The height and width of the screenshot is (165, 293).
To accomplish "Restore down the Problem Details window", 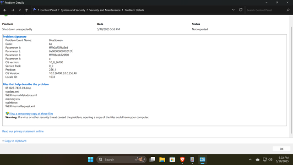I will [277, 2].
